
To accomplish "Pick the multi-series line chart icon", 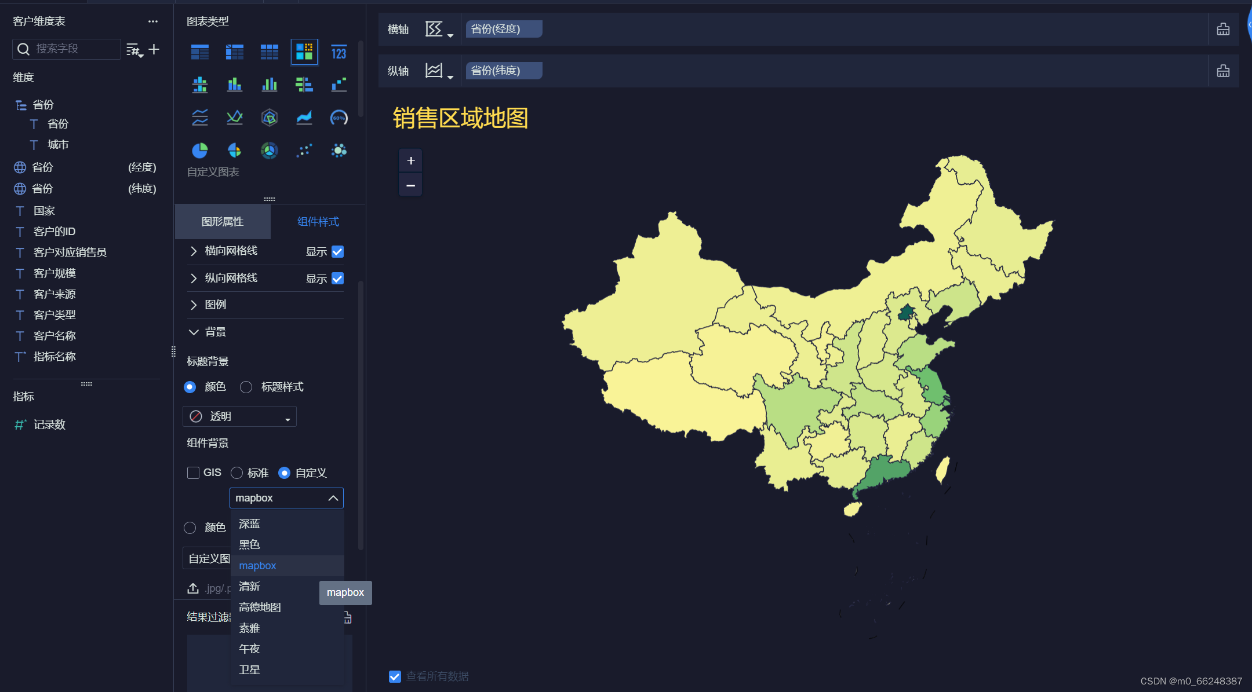I will pos(235,118).
